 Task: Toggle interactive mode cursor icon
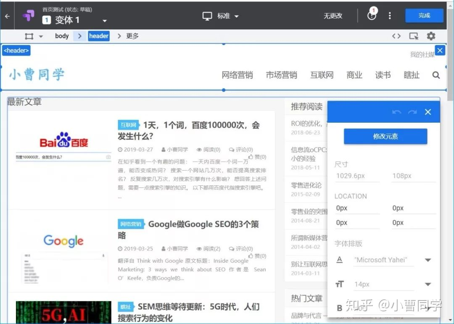pyautogui.click(x=414, y=36)
